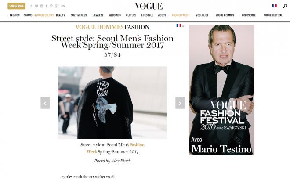
Task: Open the Horoscope menu section
Action: (249, 15)
